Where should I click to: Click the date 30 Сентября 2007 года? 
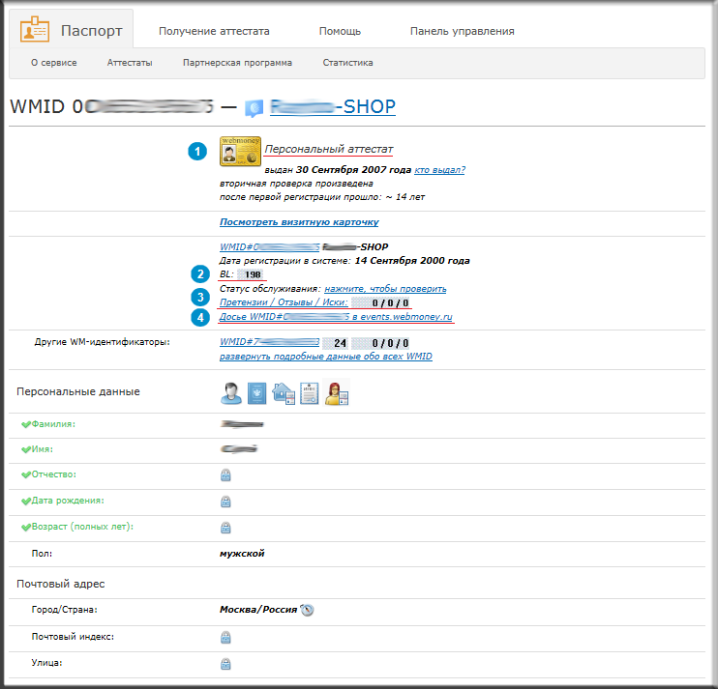(353, 170)
